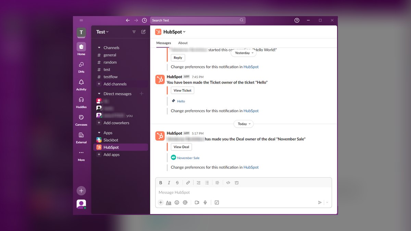Open the Test workspace name dropdown
Image resolution: width=411 pixels, height=231 pixels.
(x=102, y=32)
